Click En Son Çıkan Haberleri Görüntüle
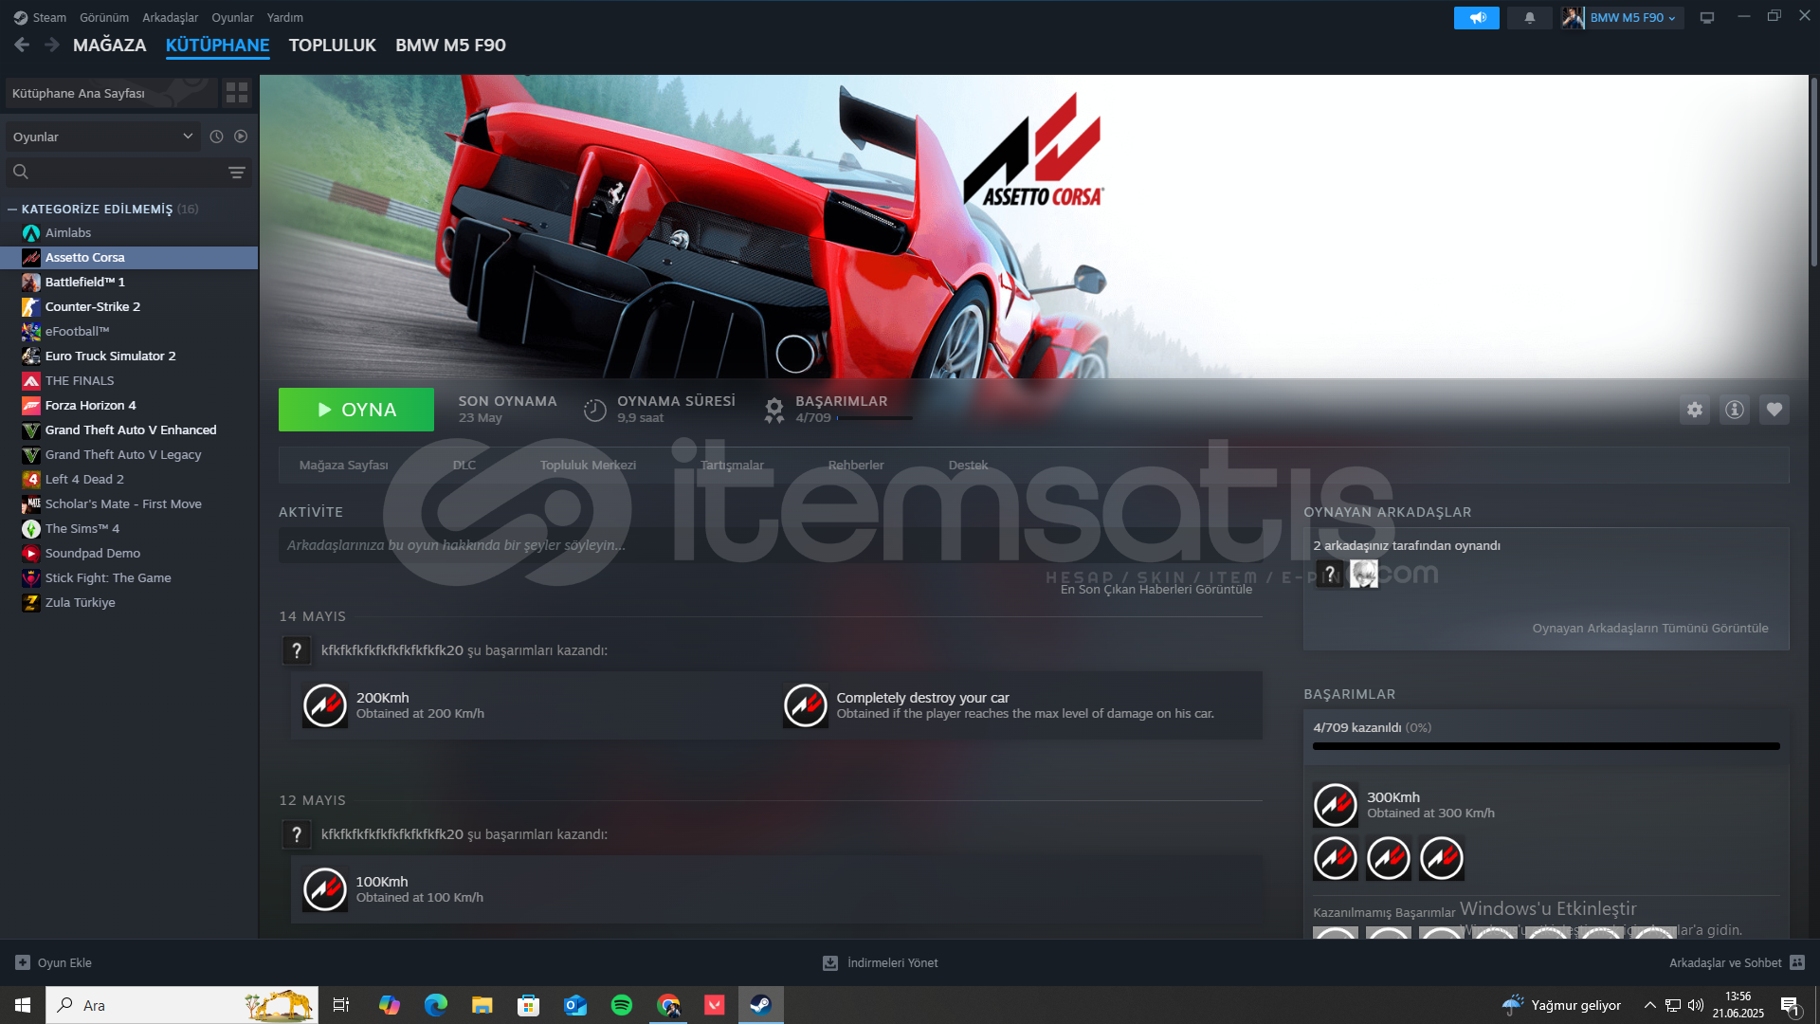1820x1024 pixels. click(1156, 589)
